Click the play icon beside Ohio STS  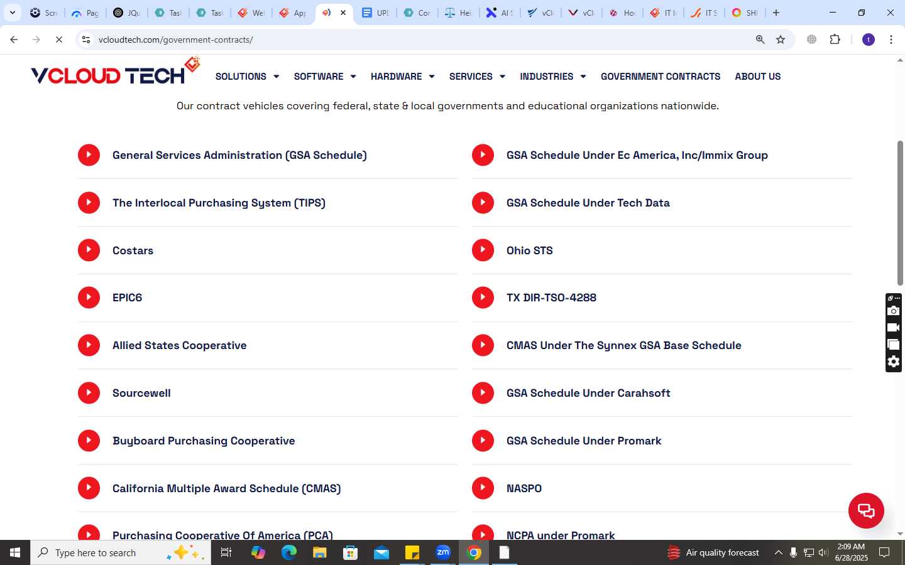pyautogui.click(x=483, y=250)
